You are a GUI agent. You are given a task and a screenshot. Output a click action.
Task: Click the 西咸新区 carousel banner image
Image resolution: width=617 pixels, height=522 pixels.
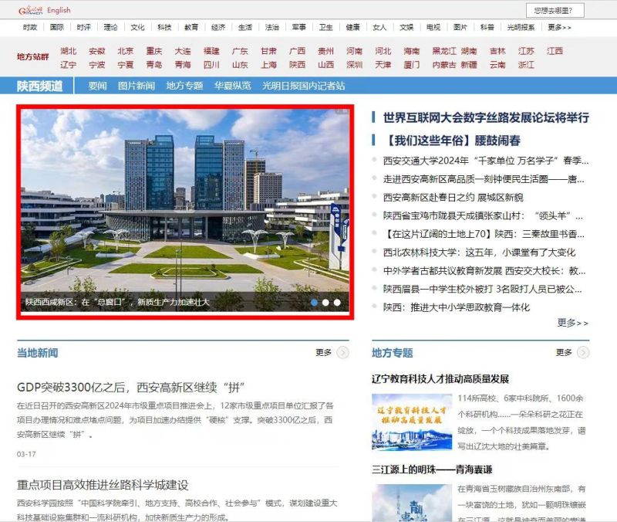pos(184,201)
